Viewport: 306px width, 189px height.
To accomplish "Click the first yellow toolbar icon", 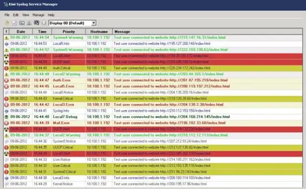I will pos(7,23).
